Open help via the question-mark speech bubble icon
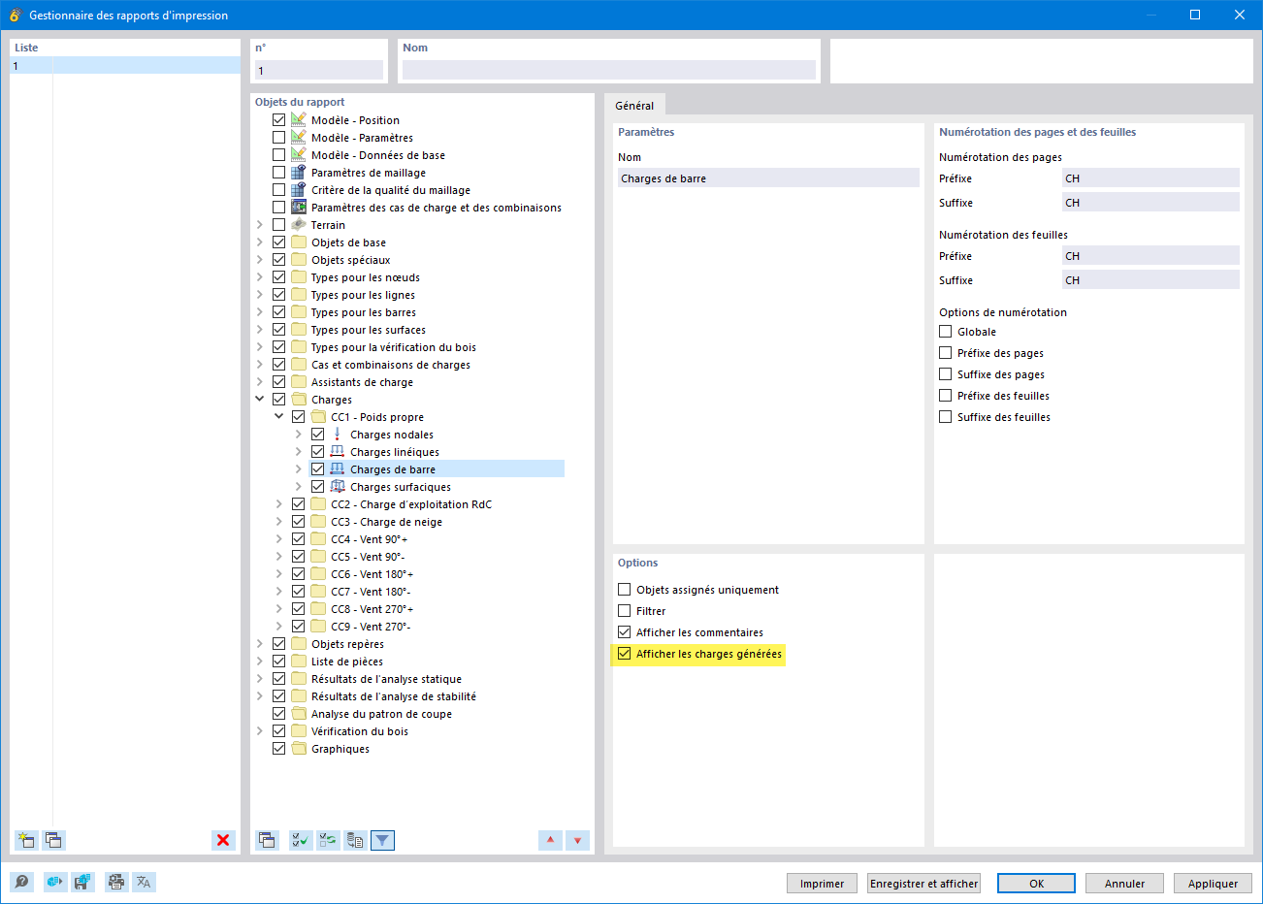This screenshot has height=904, width=1263. (21, 882)
